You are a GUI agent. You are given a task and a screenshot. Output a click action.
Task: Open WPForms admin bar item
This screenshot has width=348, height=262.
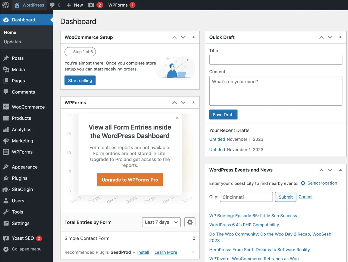[122, 5]
